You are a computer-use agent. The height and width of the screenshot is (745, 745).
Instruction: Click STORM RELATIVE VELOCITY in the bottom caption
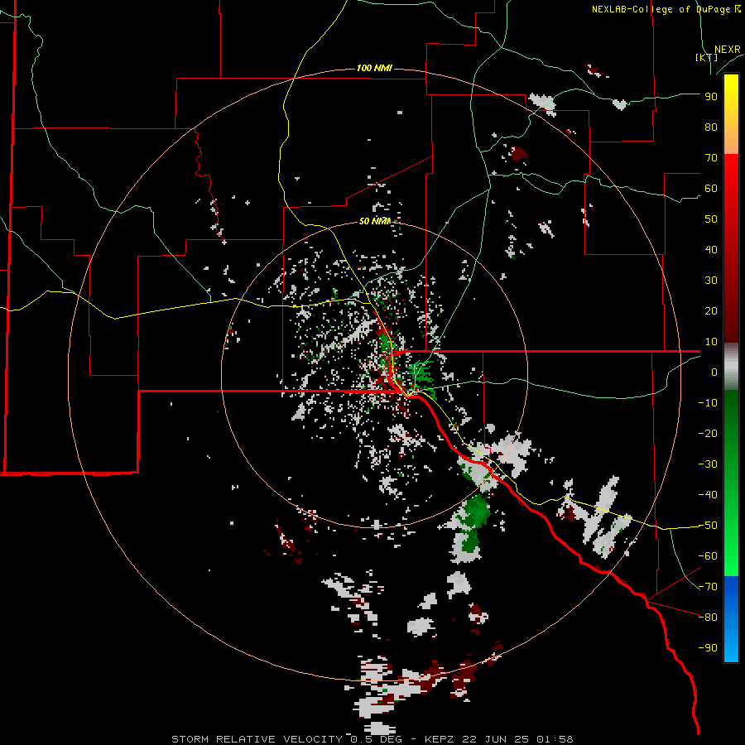[257, 739]
